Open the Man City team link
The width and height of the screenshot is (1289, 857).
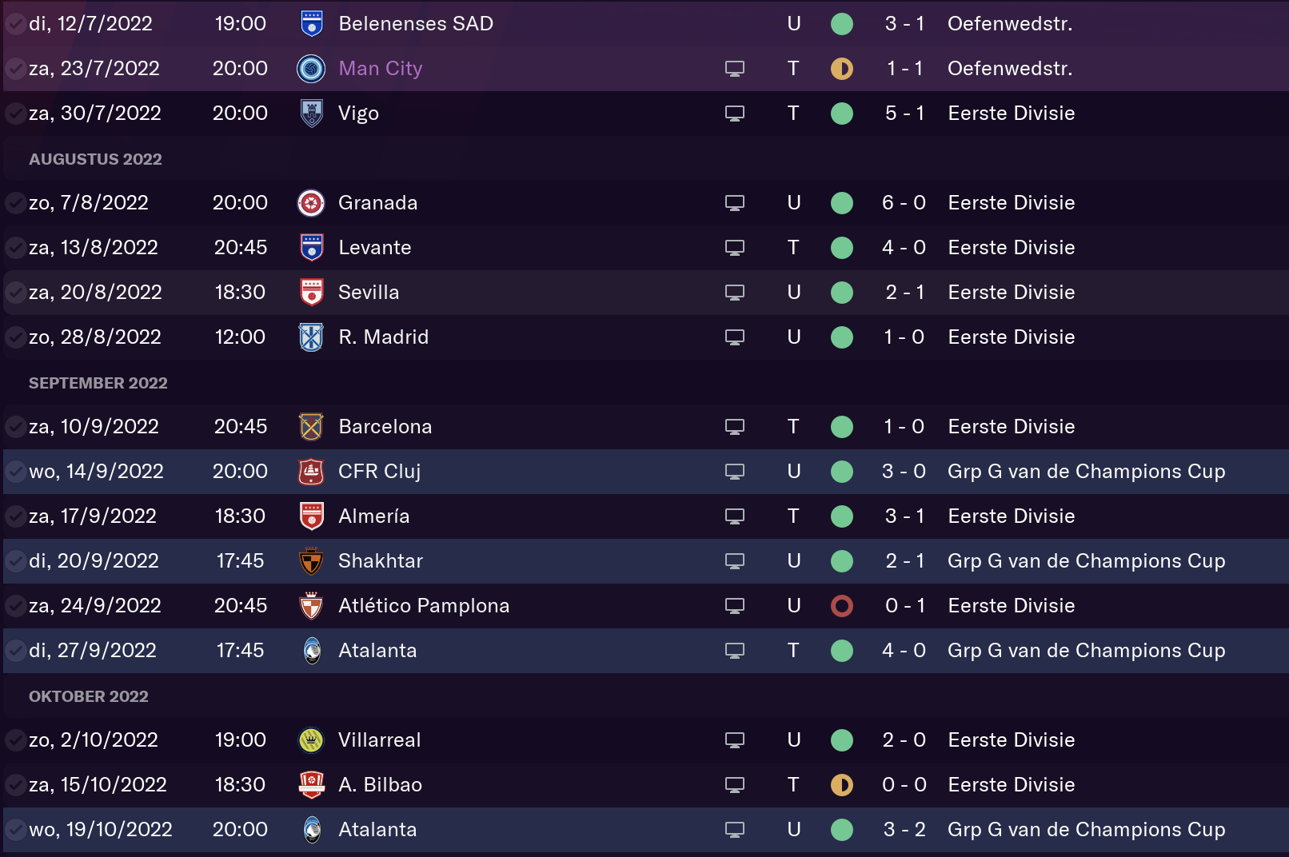pyautogui.click(x=380, y=69)
